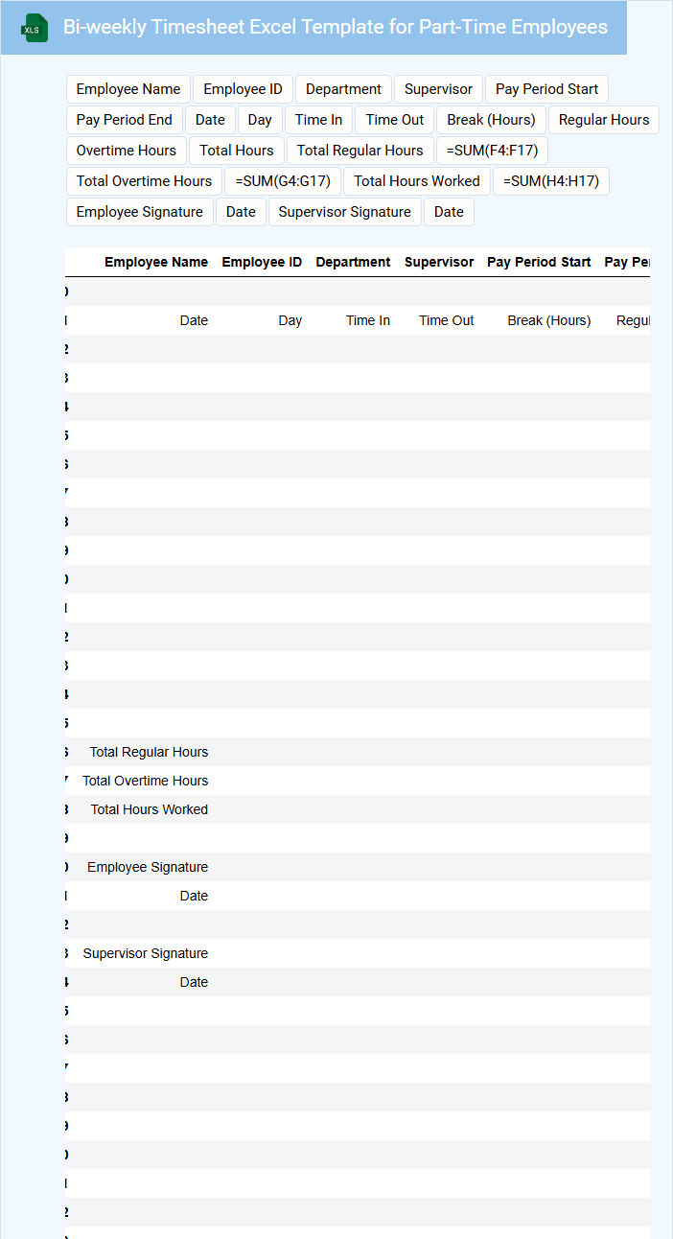
Task: Click the =SUM(F4:F17) formula tag
Action: click(x=492, y=151)
